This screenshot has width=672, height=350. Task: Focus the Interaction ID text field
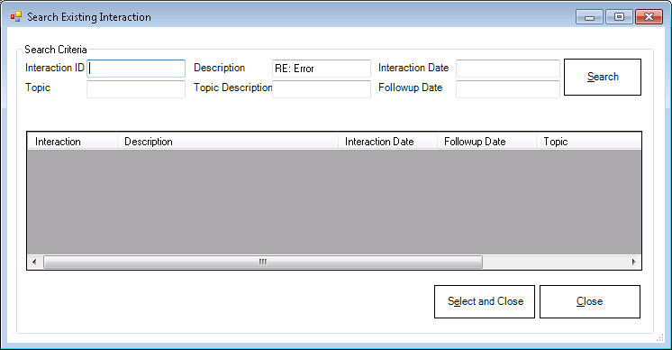coord(136,69)
